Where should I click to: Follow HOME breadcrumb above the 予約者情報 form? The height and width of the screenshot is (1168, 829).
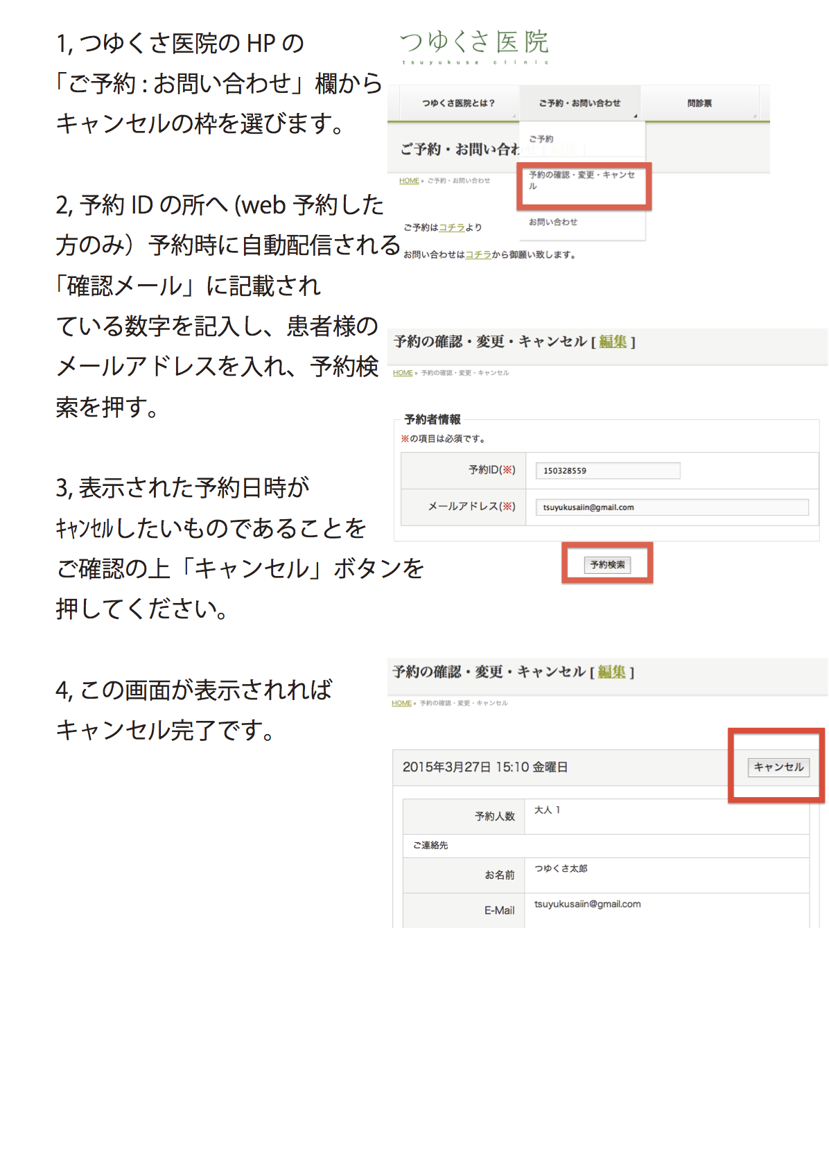(403, 373)
